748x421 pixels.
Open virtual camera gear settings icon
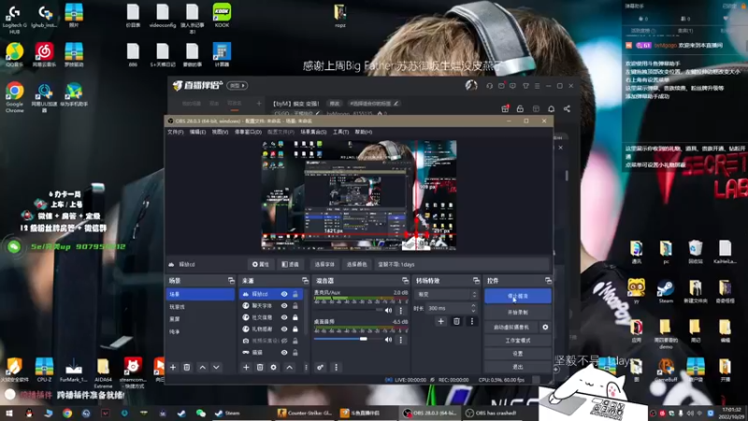(x=545, y=327)
